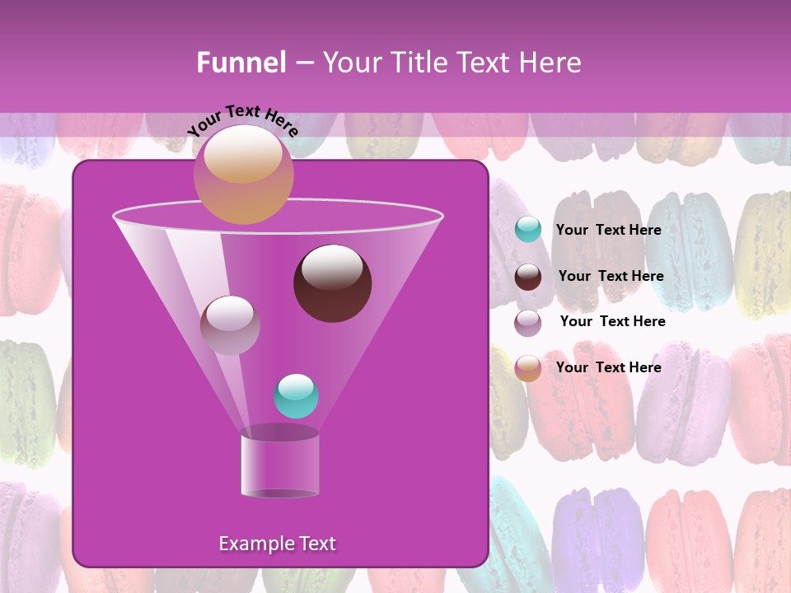Click the funnel's cylindrical spout

point(280,461)
